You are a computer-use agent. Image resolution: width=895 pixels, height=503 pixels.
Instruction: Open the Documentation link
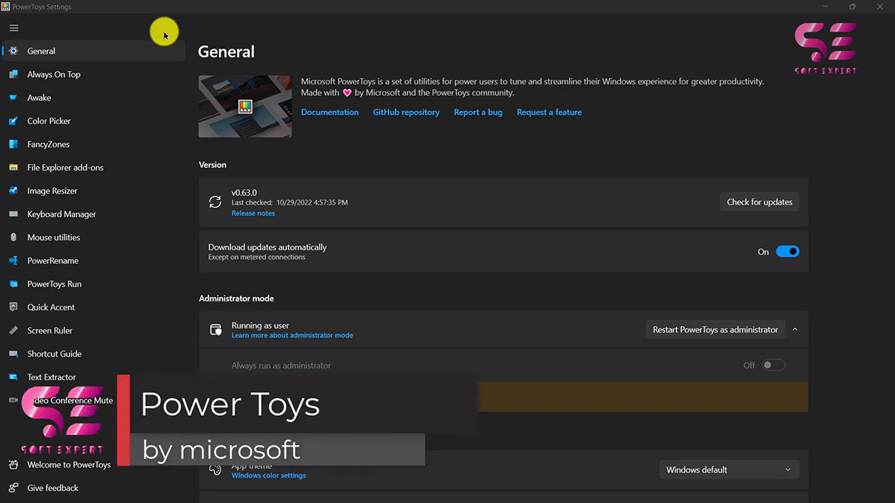(330, 112)
